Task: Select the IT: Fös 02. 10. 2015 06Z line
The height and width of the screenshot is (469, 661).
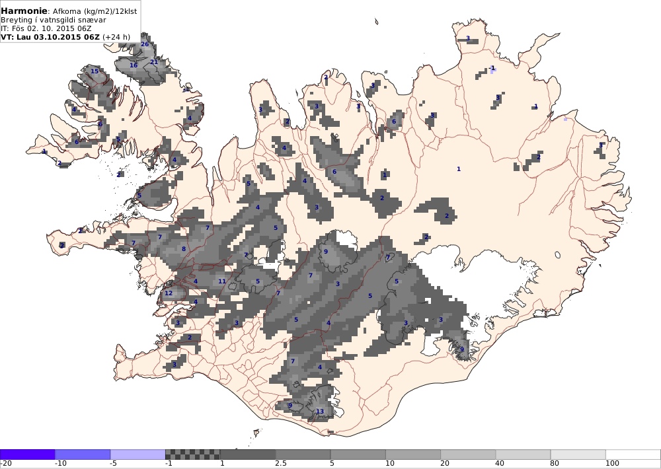Action: [x=46, y=28]
